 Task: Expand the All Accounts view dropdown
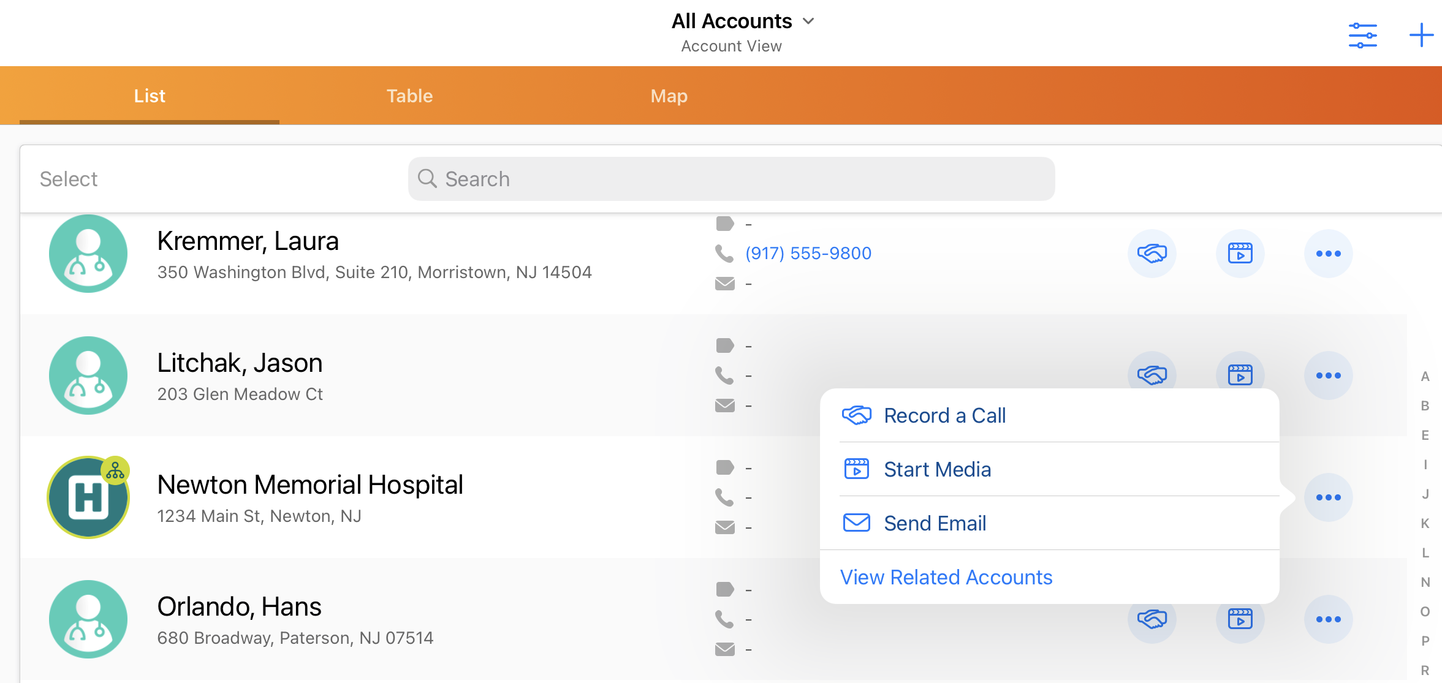click(x=743, y=21)
